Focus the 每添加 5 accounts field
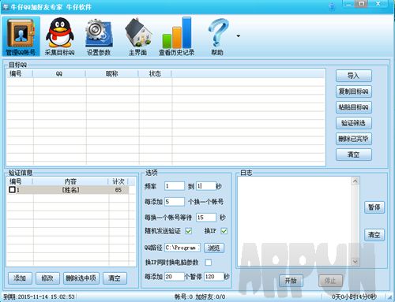Viewport: 395px width, 302px height. tap(175, 202)
